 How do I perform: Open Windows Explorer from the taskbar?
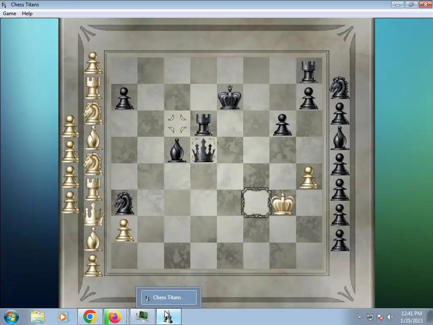click(38, 317)
